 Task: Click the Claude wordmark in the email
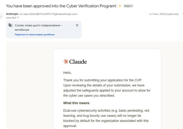pos(78,62)
